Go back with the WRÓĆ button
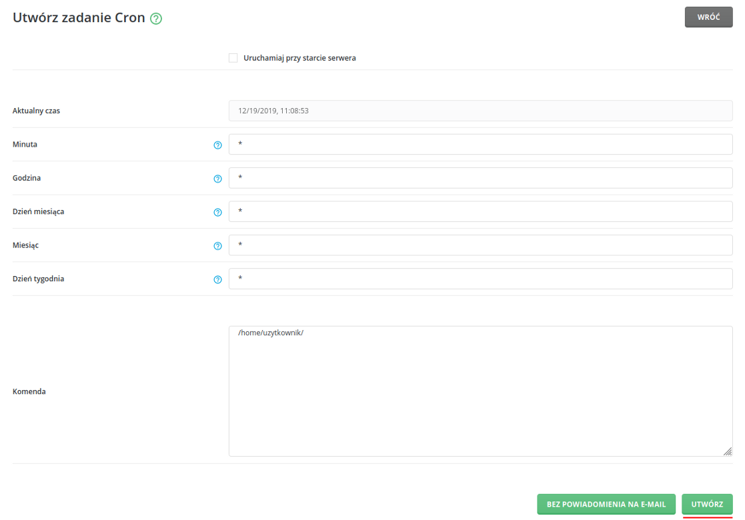Screen dimensions: 745x520 click(x=708, y=17)
